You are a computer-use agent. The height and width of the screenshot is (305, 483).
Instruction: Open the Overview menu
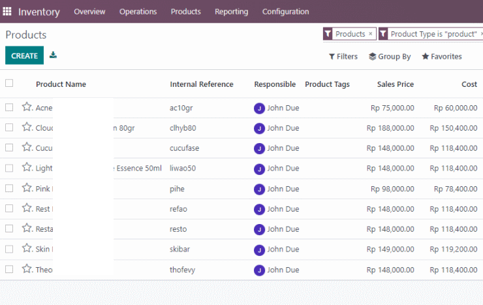click(89, 11)
